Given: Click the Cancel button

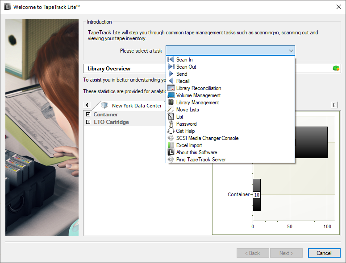Looking at the screenshot, I should (x=324, y=253).
